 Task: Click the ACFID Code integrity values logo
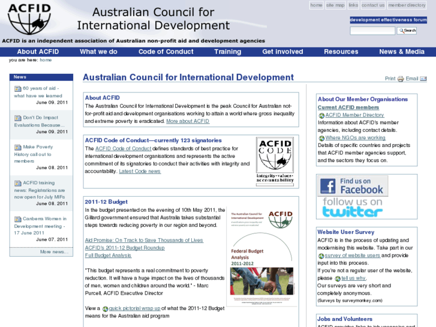tap(275, 161)
